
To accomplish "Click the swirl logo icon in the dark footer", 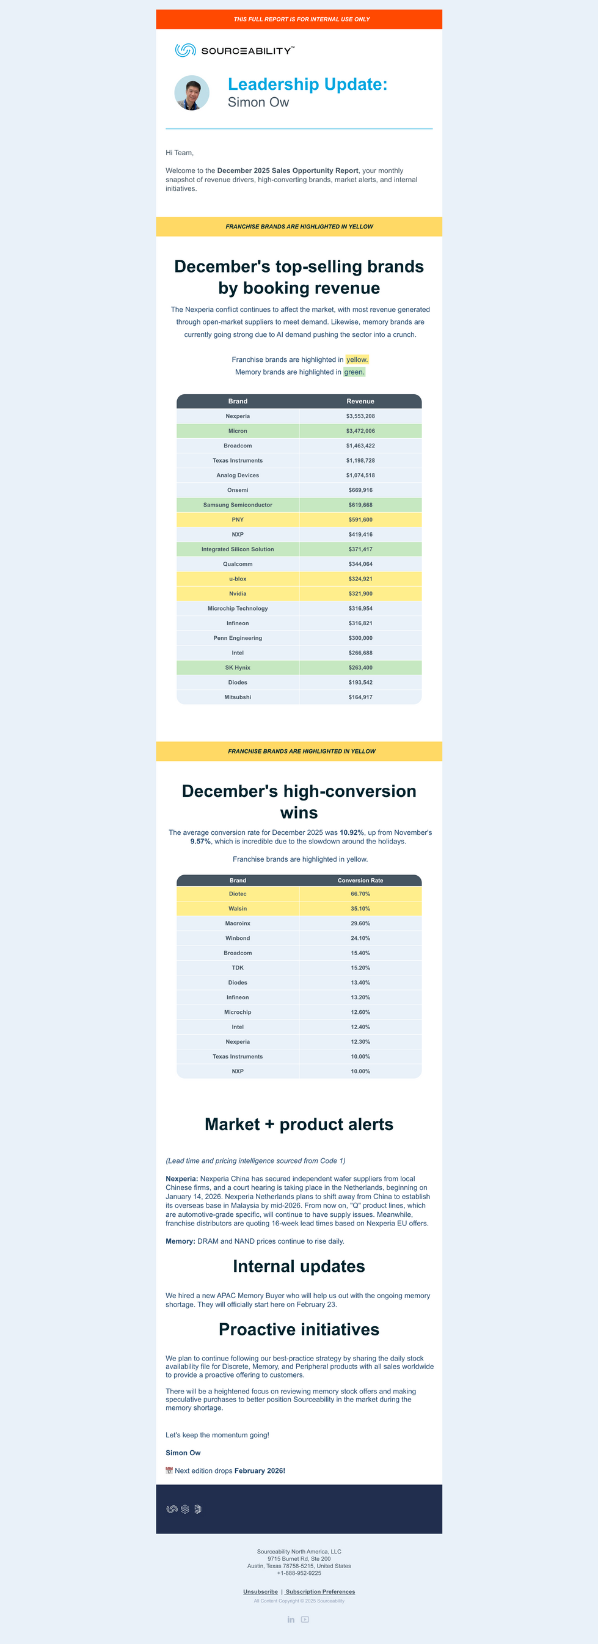I will (172, 1510).
